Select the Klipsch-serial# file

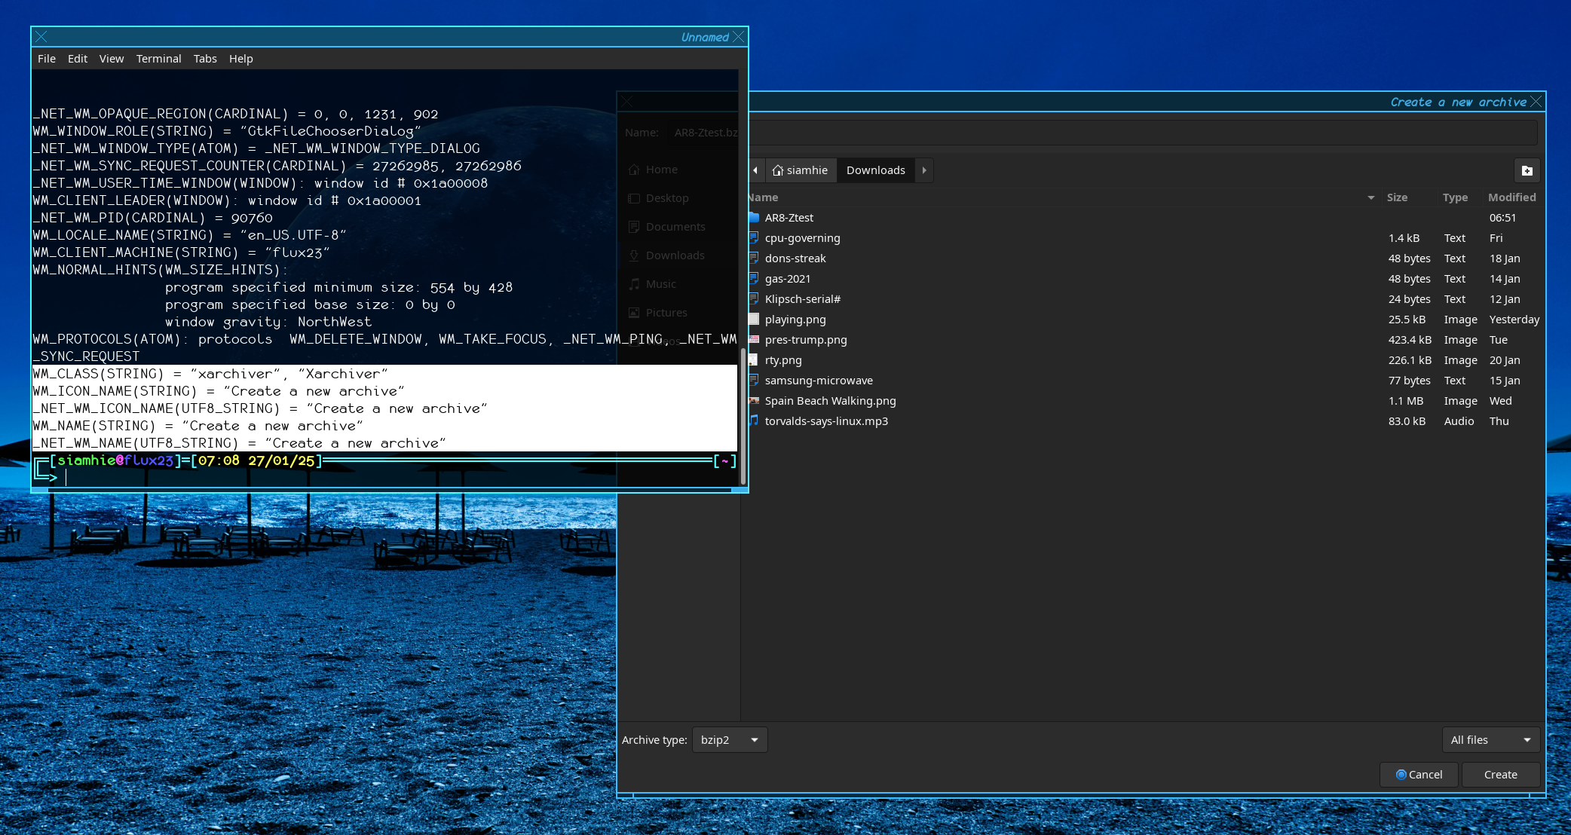[802, 299]
